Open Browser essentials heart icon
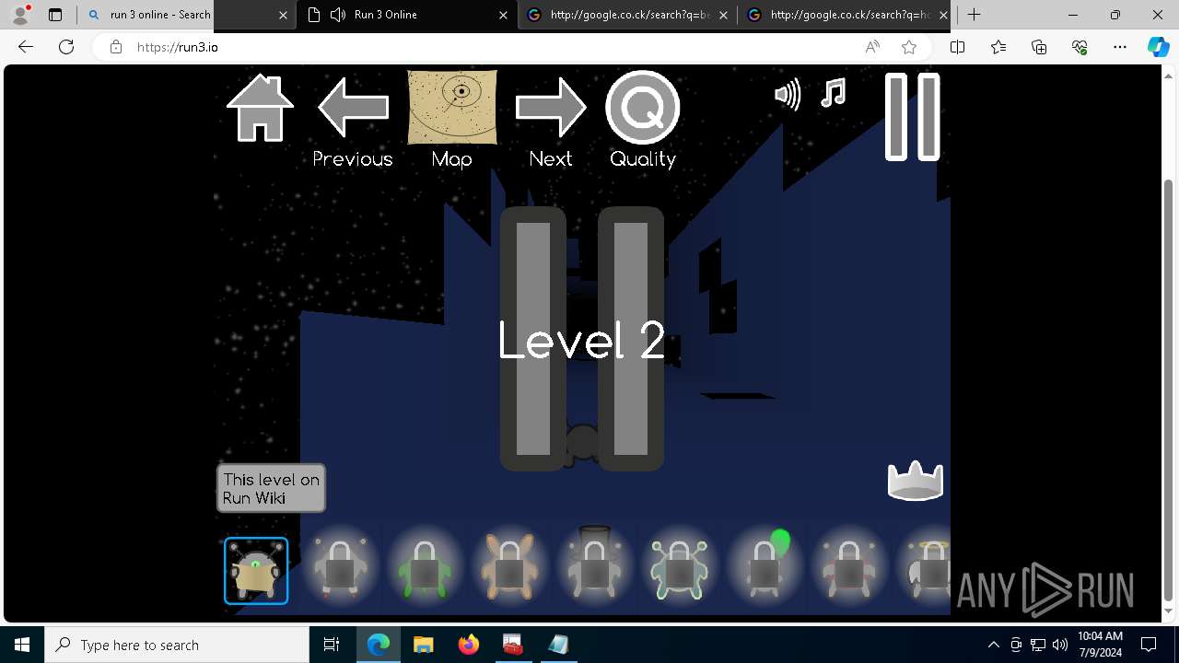Image resolution: width=1179 pixels, height=663 pixels. 1080,47
